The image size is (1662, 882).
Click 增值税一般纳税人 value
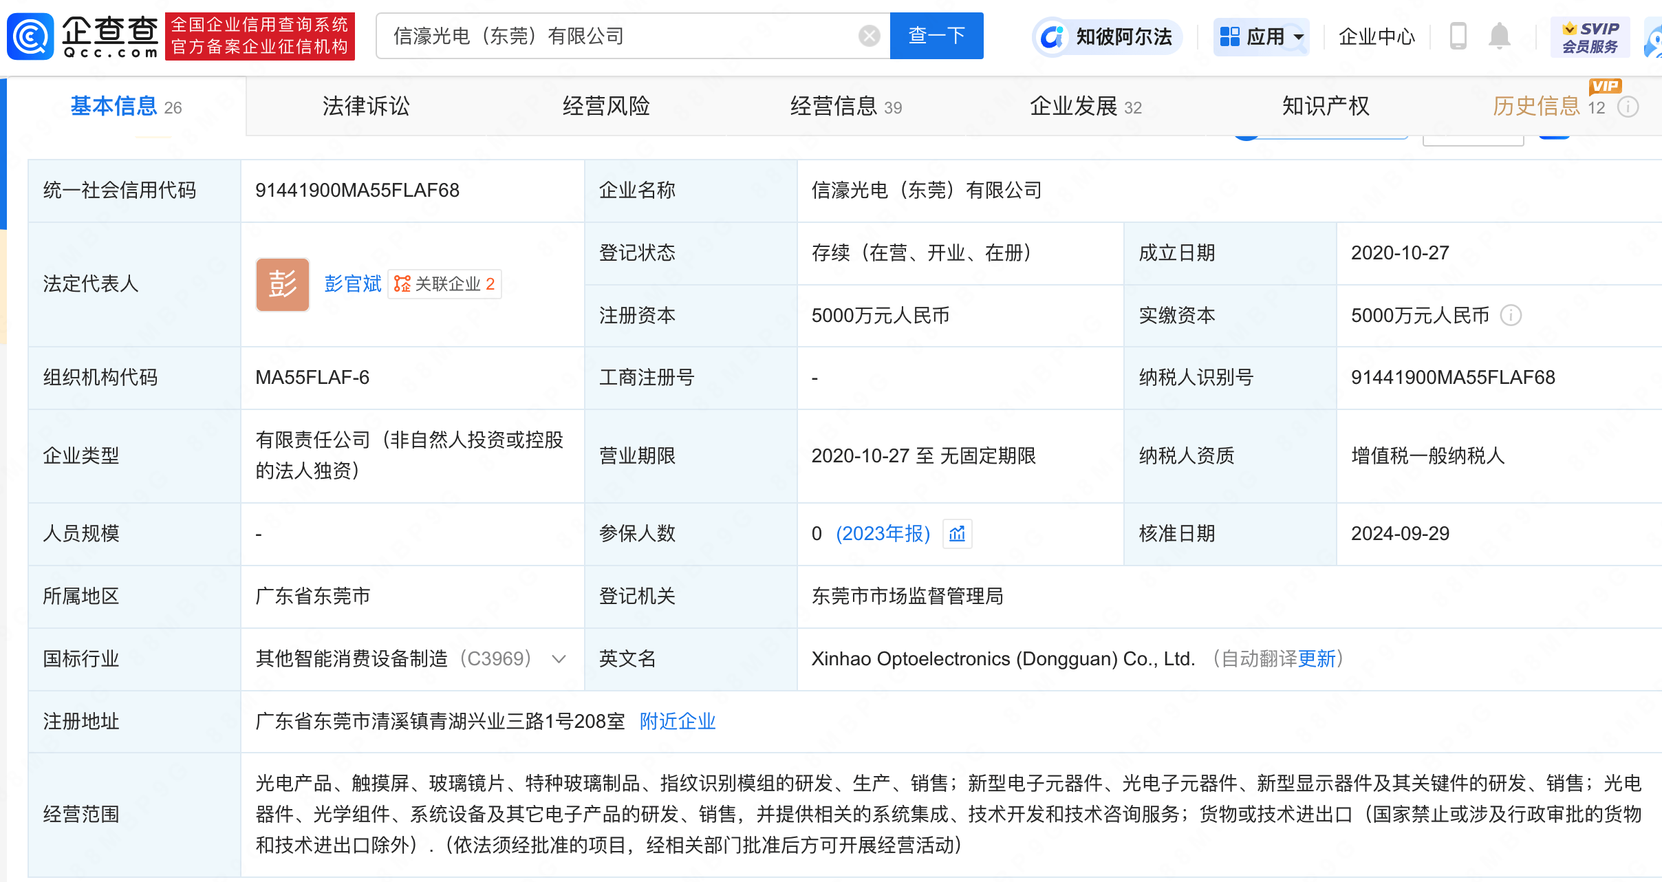pos(1428,456)
